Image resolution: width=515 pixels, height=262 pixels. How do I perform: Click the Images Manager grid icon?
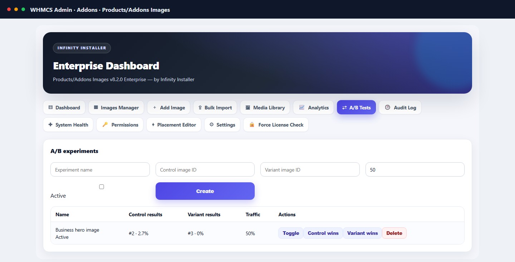[96, 107]
